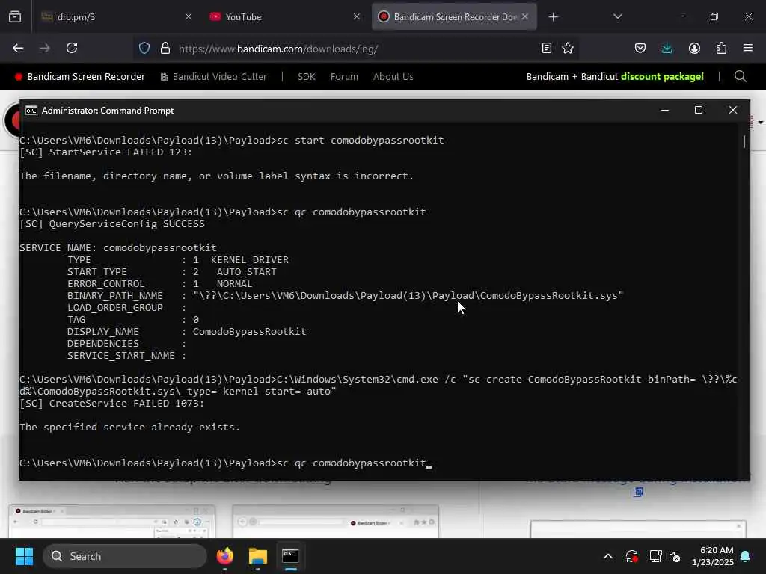
Task: Click the Command Prompt title bar icon
Action: (x=31, y=111)
